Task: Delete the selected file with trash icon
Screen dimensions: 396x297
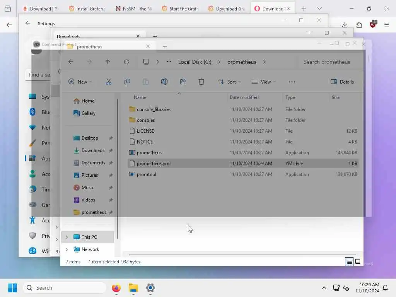Action: tap(201, 82)
